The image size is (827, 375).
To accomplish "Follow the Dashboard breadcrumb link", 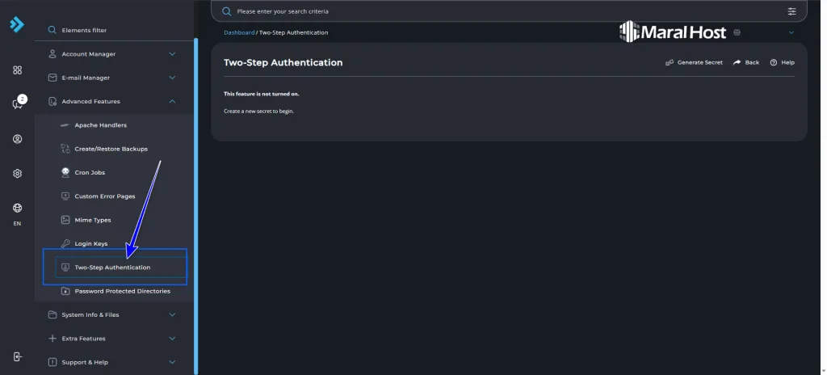I will (239, 32).
